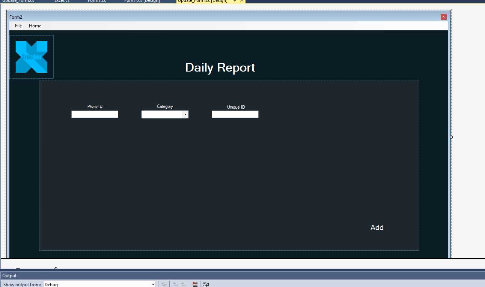Expand the Category combo box

pyautogui.click(x=185, y=115)
